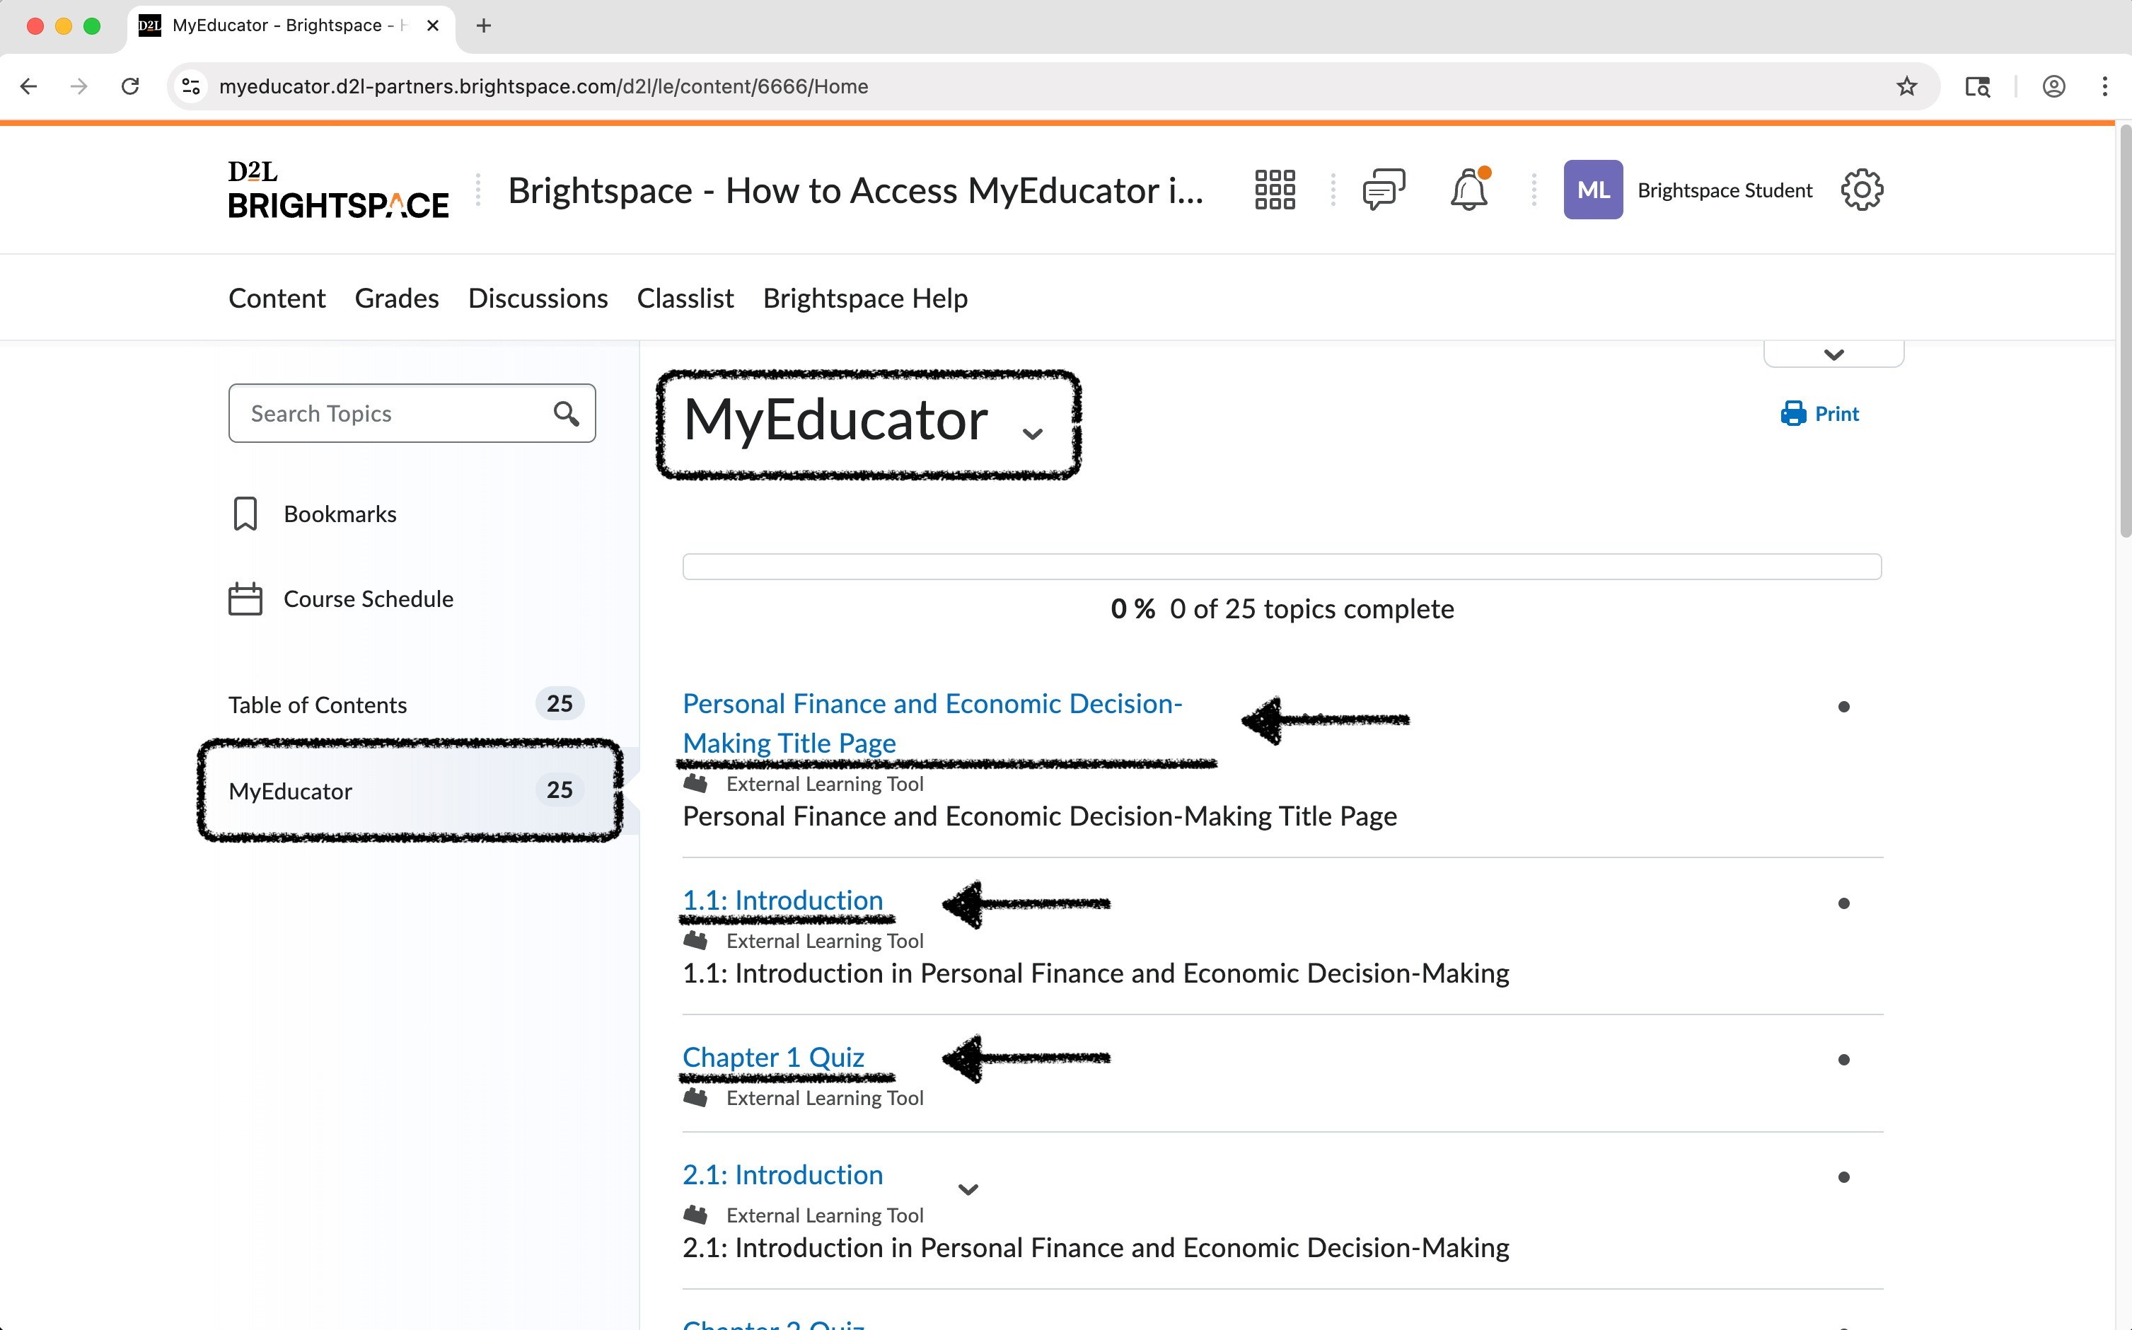Open Course Schedule calendar item
Image resolution: width=2132 pixels, height=1330 pixels.
(x=368, y=599)
